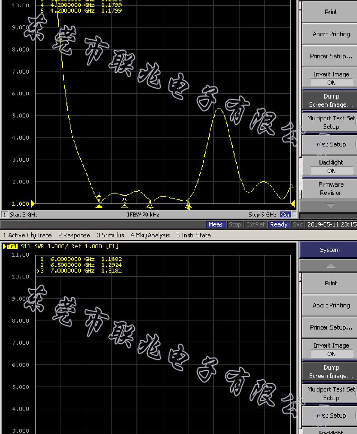The height and width of the screenshot is (434, 357).
Task: Click the Stop status indicator
Action: point(235,225)
